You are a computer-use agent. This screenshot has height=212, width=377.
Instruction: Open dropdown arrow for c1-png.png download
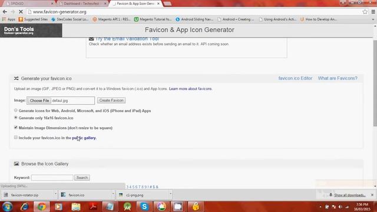pyautogui.click(x=170, y=194)
